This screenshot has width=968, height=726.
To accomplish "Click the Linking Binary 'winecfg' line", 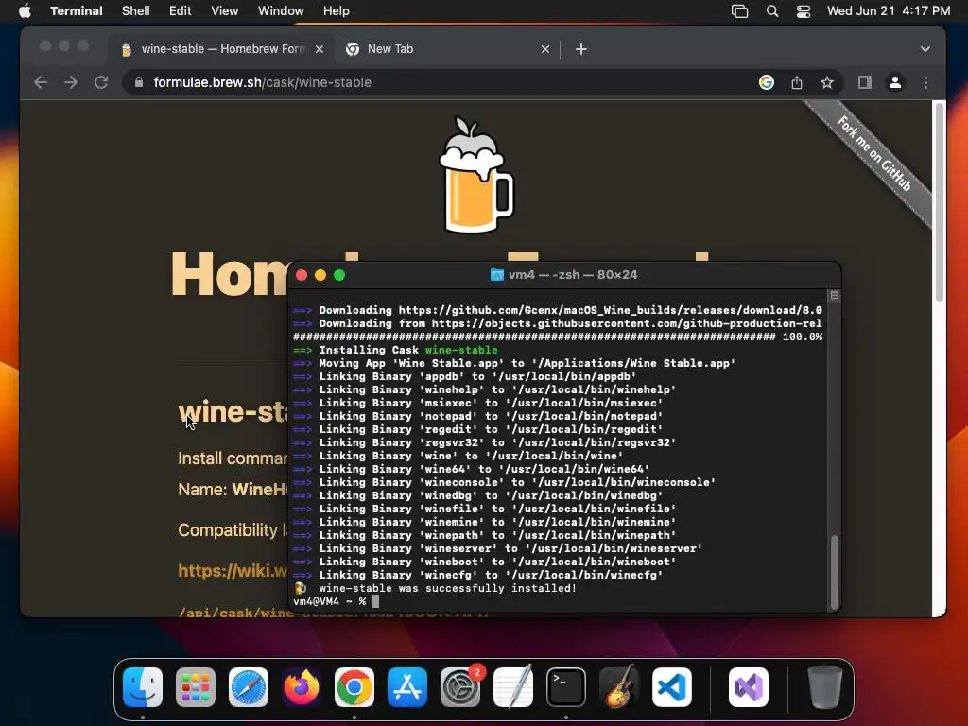I will tap(478, 575).
